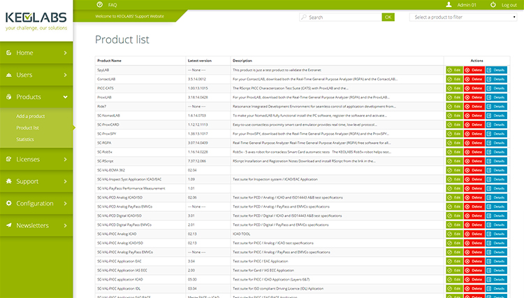This screenshot has height=298, width=524.
Task: Open the Newsletters menu item
Action: click(x=36, y=225)
